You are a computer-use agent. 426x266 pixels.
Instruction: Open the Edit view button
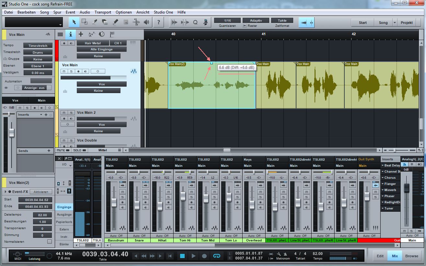380,256
